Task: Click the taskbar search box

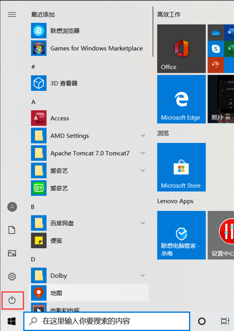Action: pyautogui.click(x=107, y=321)
